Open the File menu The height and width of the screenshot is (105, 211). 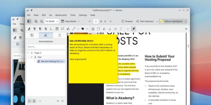29,15
